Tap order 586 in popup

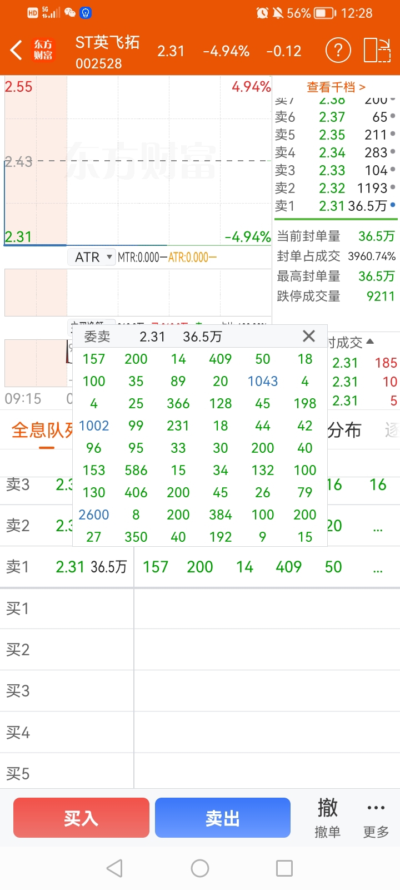coord(136,470)
